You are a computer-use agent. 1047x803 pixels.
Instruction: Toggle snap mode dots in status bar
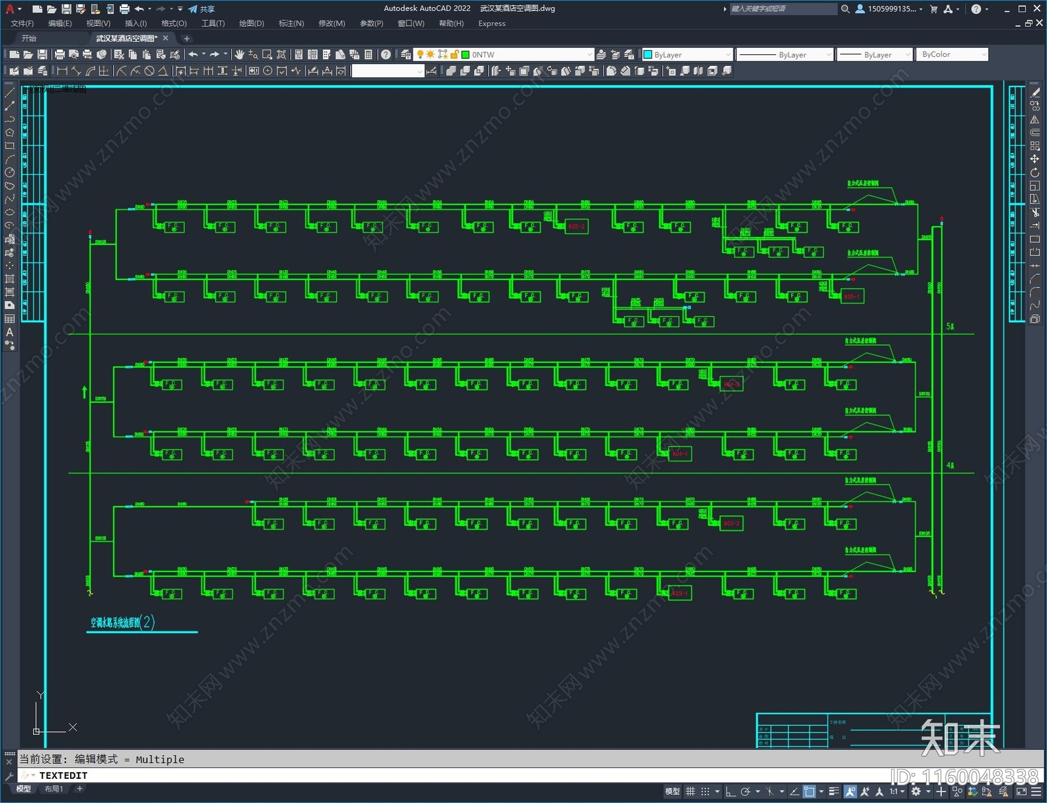tap(705, 791)
